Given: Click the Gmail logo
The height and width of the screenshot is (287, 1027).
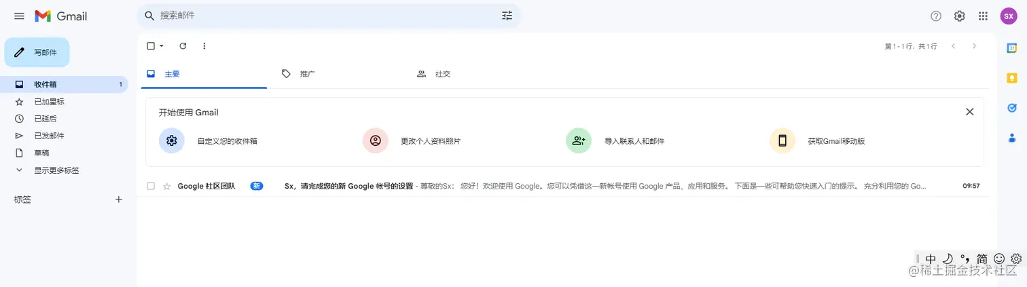Looking at the screenshot, I should point(61,16).
